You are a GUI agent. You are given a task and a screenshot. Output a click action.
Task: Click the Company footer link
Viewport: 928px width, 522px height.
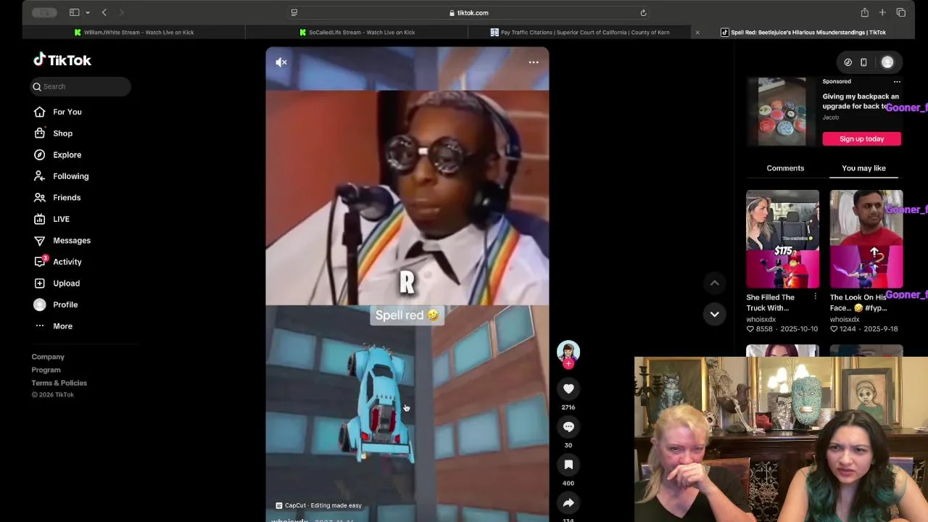point(48,357)
